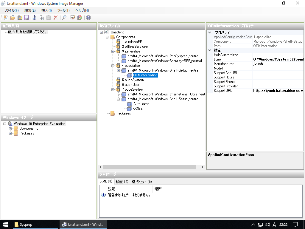
Task: Select 2 offlineServicing pass
Action: 135,47
